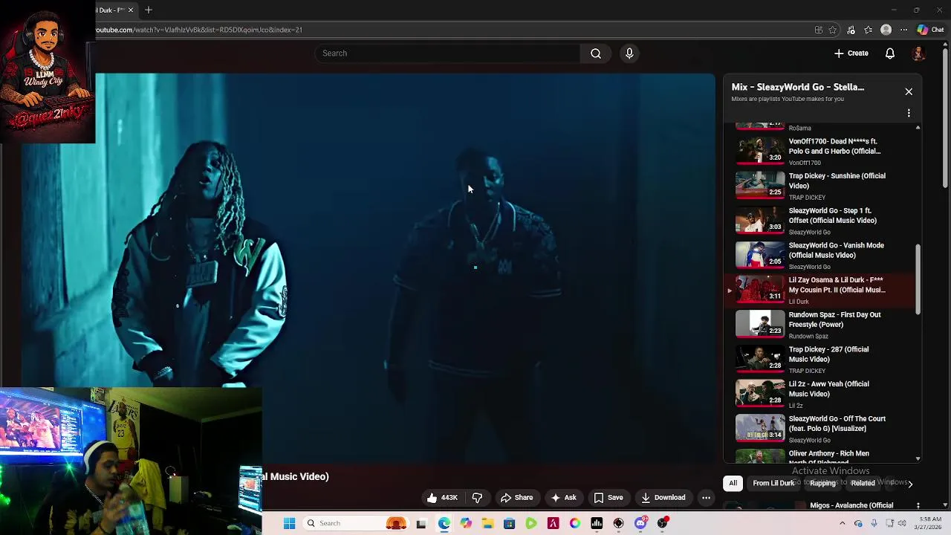The width and height of the screenshot is (951, 535).
Task: Open Edge profile icon
Action: [886, 30]
